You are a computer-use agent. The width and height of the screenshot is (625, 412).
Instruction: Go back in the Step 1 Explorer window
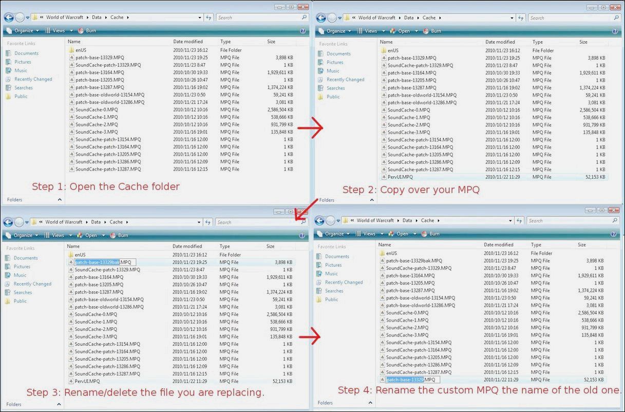click(9, 17)
